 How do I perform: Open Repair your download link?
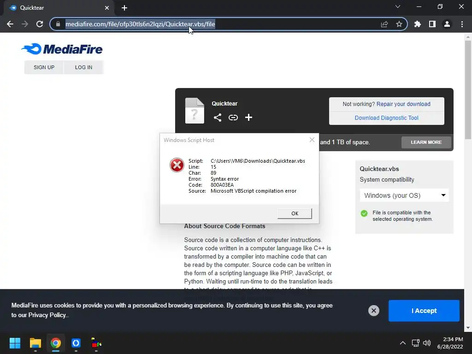(x=403, y=104)
